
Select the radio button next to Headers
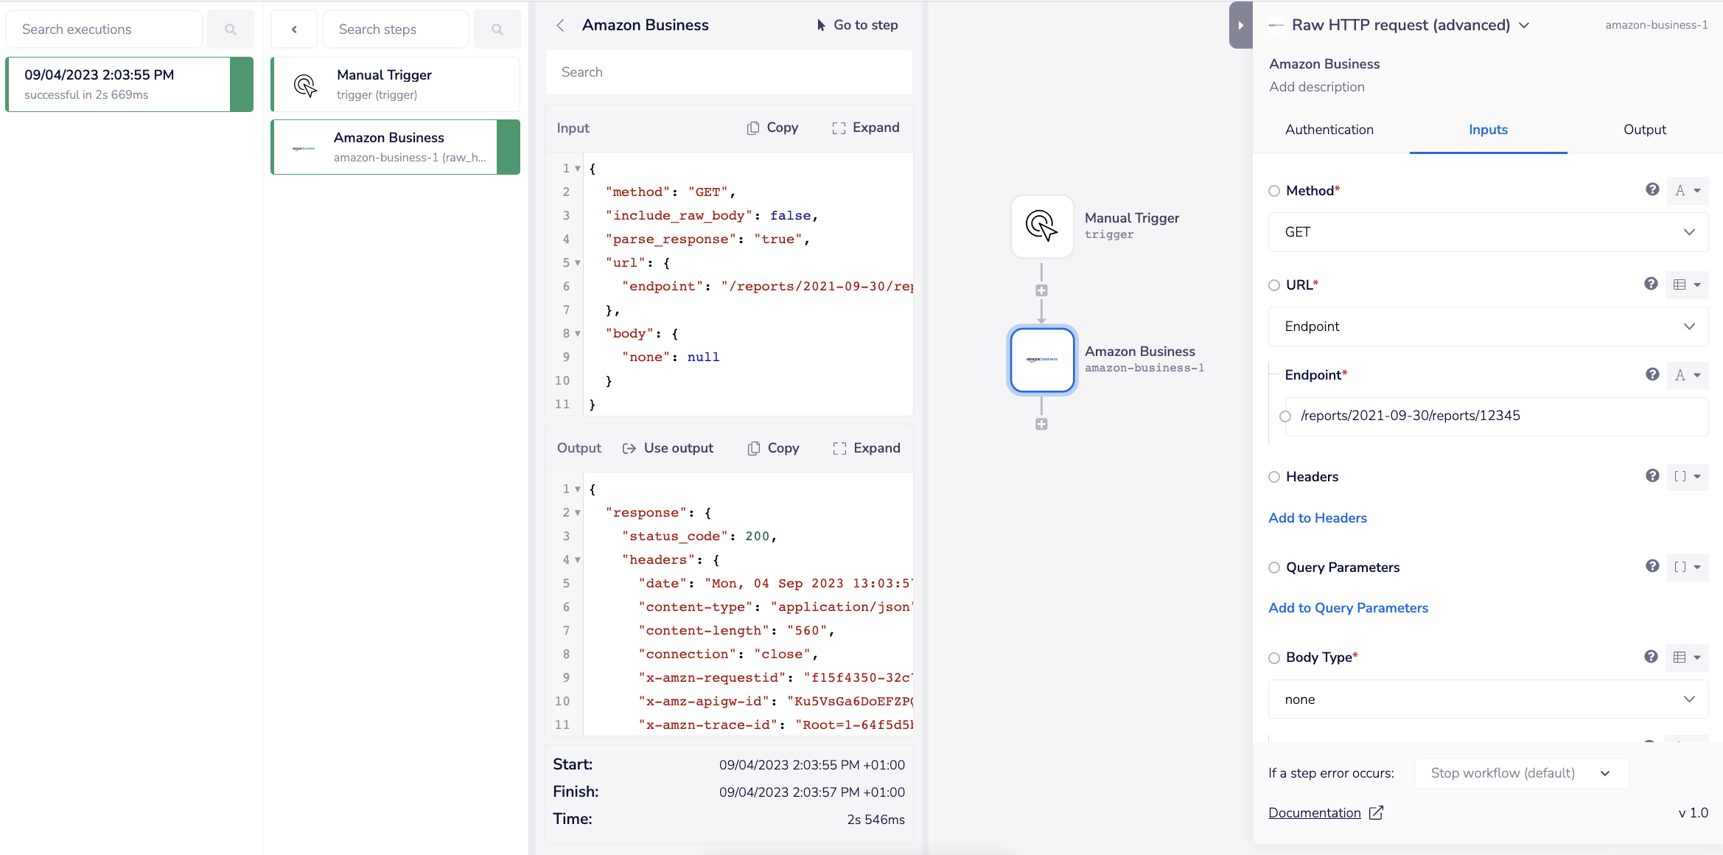tap(1274, 477)
